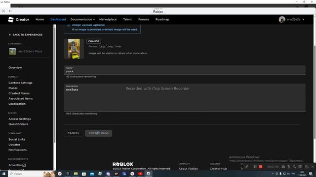316x177 pixels.
Task: Click the arw22e2e's Place experience thumbnail
Action: 12,51
